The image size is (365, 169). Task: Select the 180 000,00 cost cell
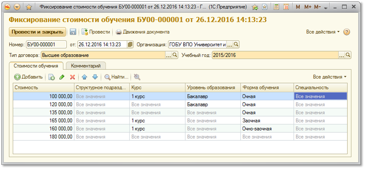point(43,137)
